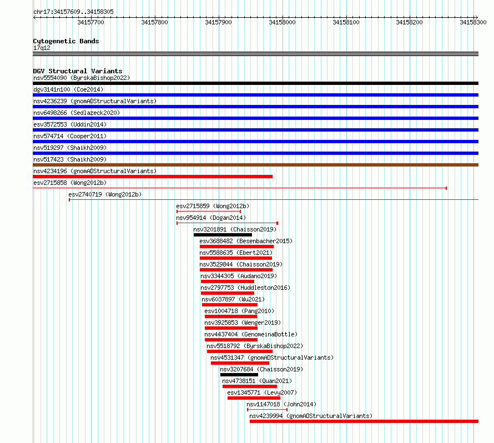Click nsv3201891 (Chaisson2019) label
Viewport: 494px width, 443px height.
tap(235, 229)
